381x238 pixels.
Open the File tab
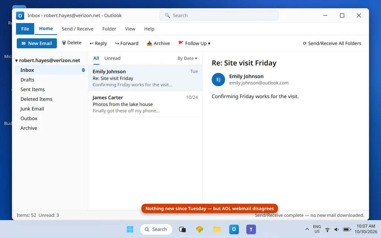pos(25,29)
